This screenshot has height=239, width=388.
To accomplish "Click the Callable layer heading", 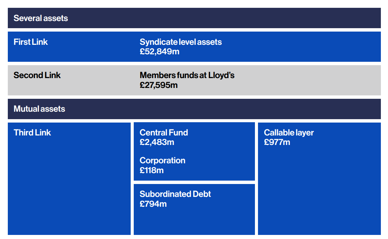I will 289,133.
